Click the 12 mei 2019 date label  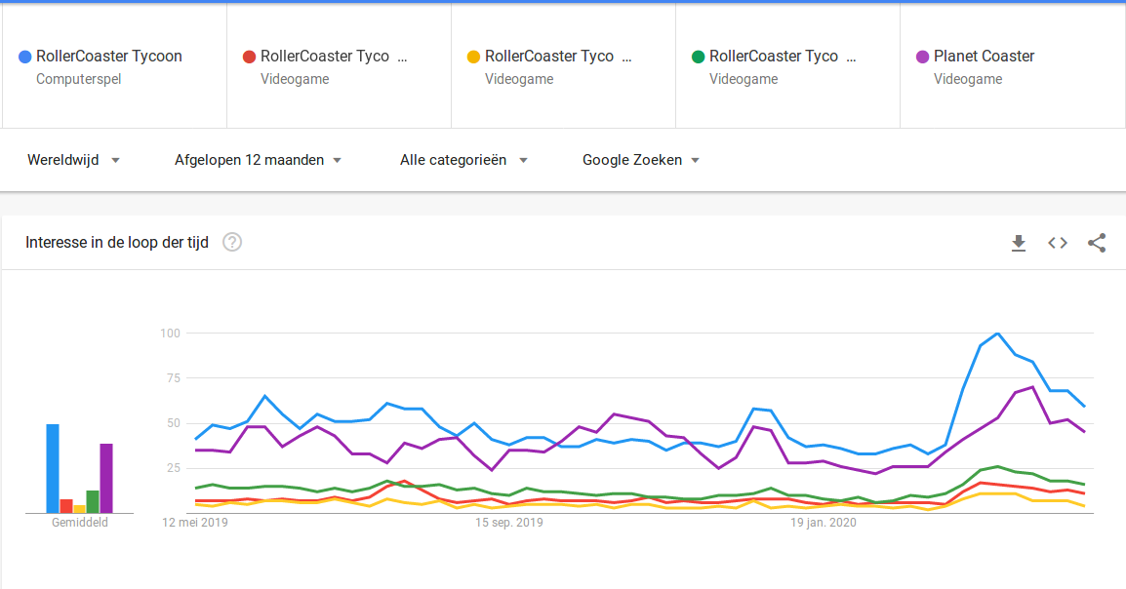195,523
